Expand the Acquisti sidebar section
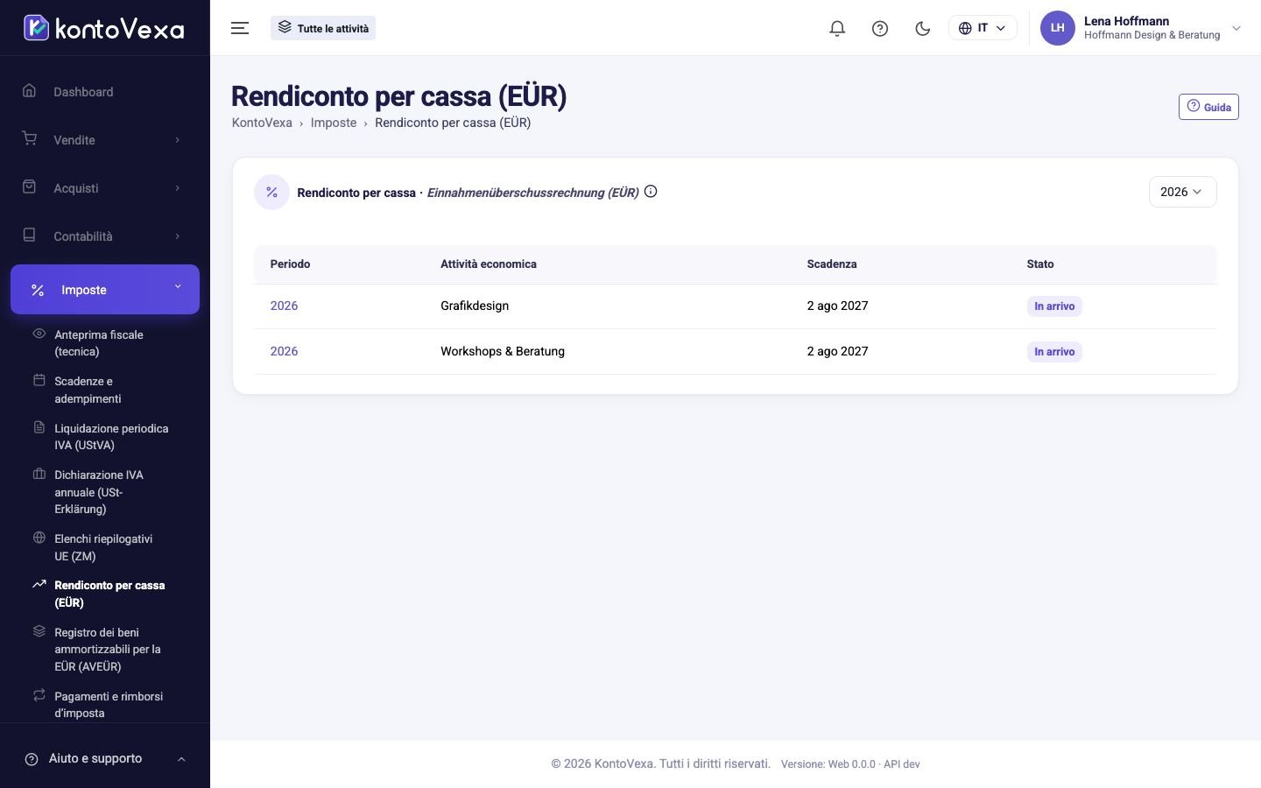 point(105,188)
